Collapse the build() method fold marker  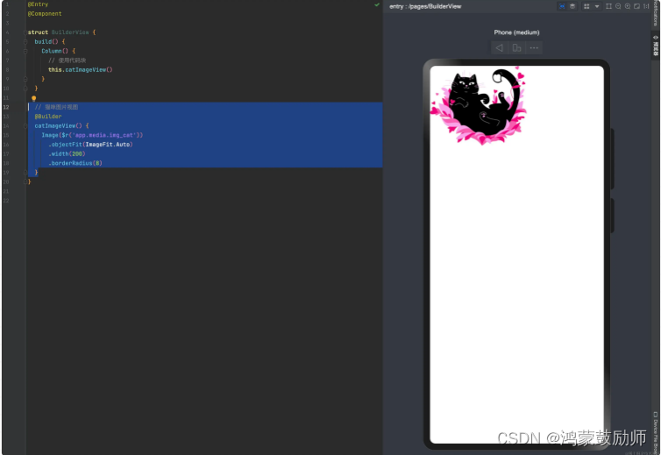[x=25, y=42]
